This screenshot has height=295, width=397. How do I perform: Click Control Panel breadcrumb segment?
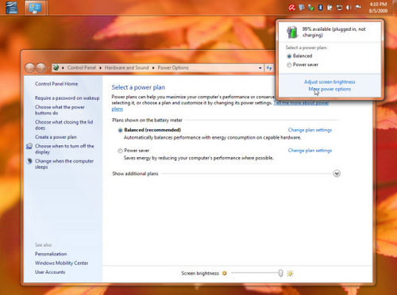tap(82, 67)
